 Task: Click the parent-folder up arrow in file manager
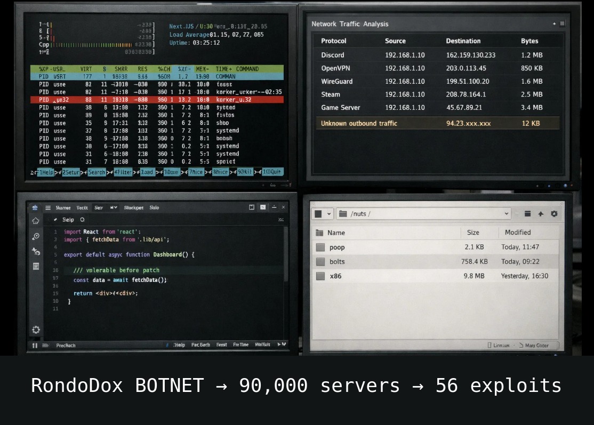[x=541, y=213]
